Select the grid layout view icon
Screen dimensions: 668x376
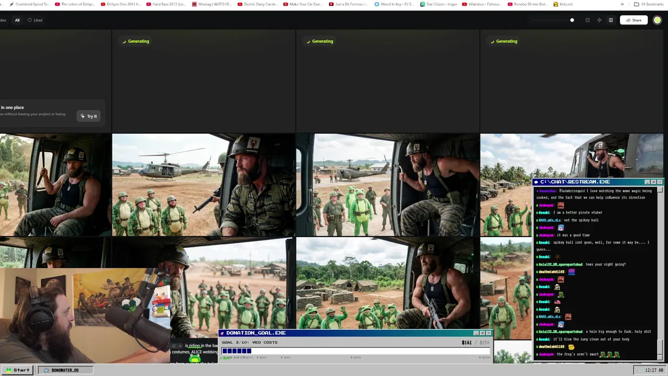pyautogui.click(x=611, y=20)
